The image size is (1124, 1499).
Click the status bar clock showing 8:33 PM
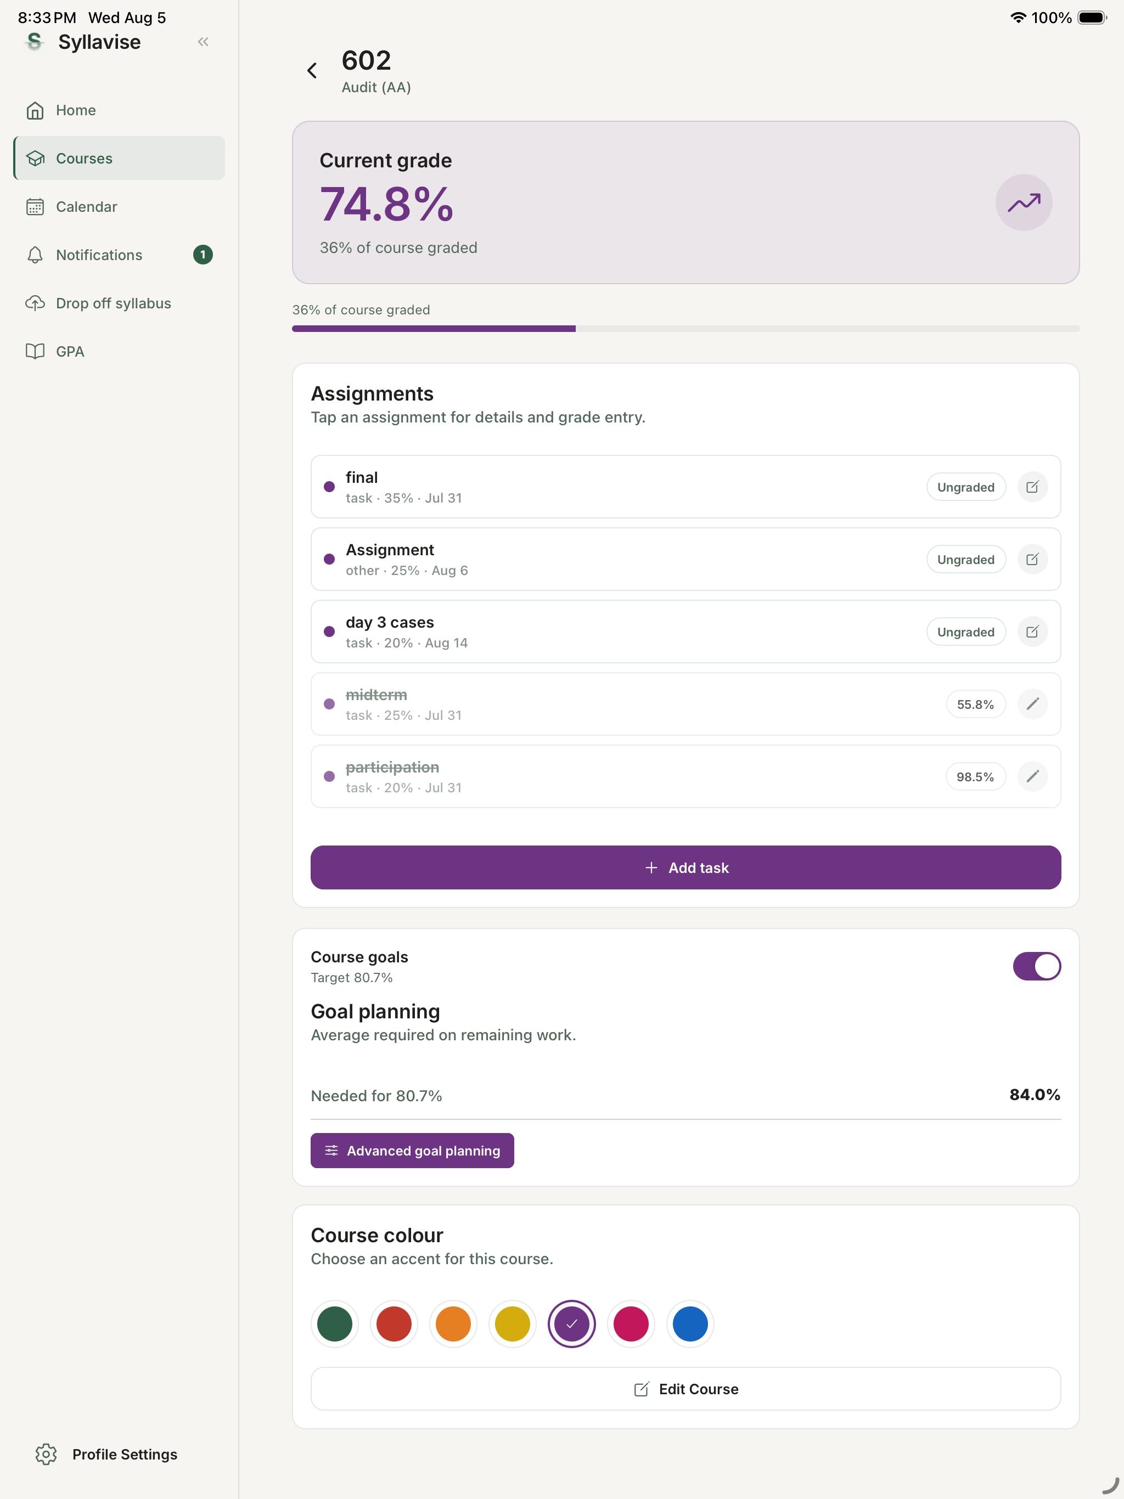[47, 18]
